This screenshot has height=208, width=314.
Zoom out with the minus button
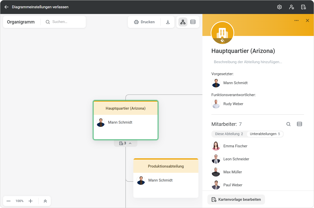9,201
